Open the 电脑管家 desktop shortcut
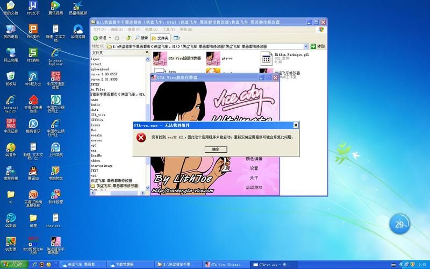 pos(56,173)
